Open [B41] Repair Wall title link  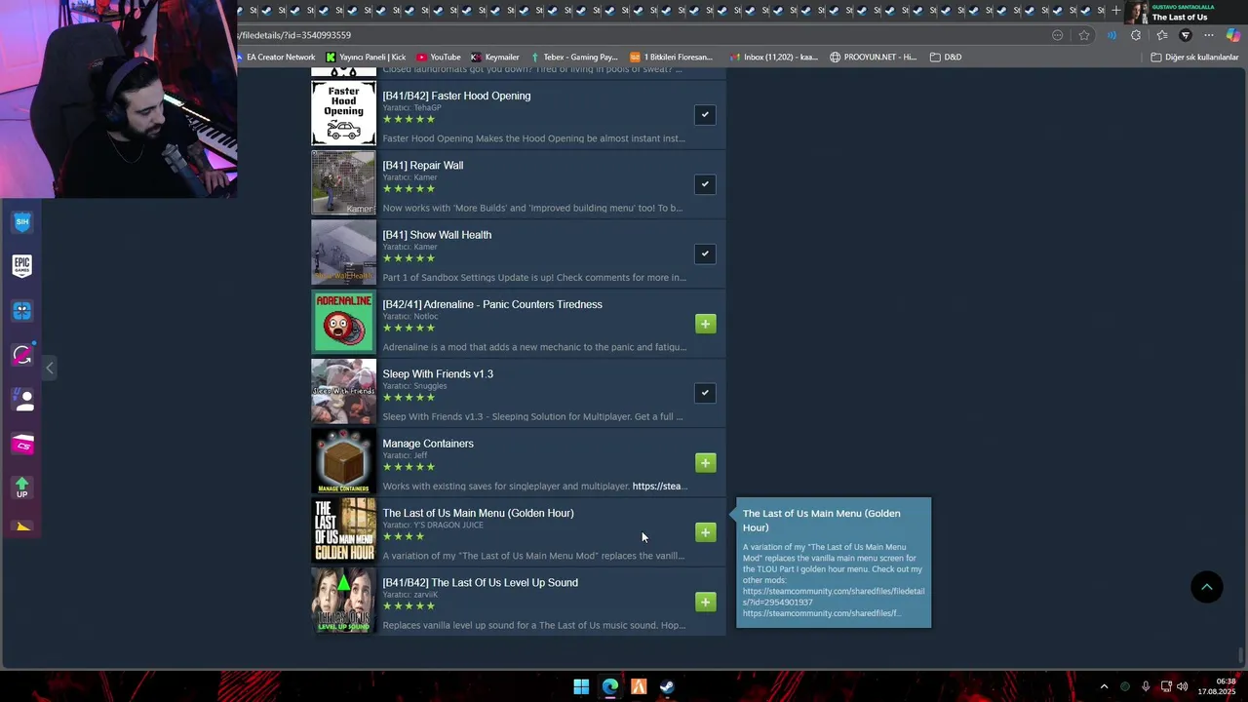pos(423,166)
